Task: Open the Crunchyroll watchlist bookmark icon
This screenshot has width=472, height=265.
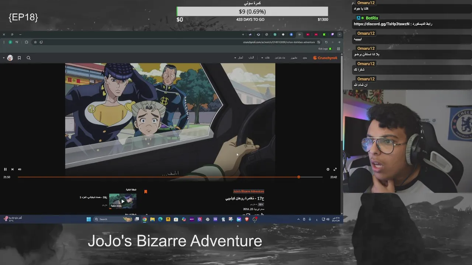Action: coord(19,58)
